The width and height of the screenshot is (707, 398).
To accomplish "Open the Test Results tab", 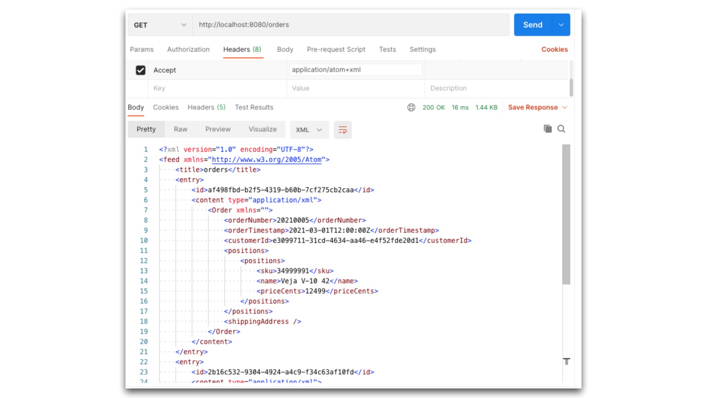I will pos(254,107).
